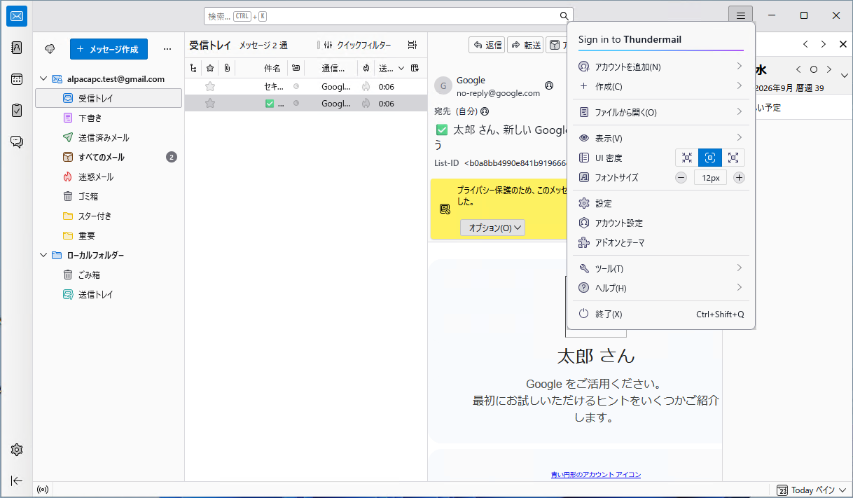Click the get messages cloud icon
Screen dimensions: 853x498
click(50, 49)
